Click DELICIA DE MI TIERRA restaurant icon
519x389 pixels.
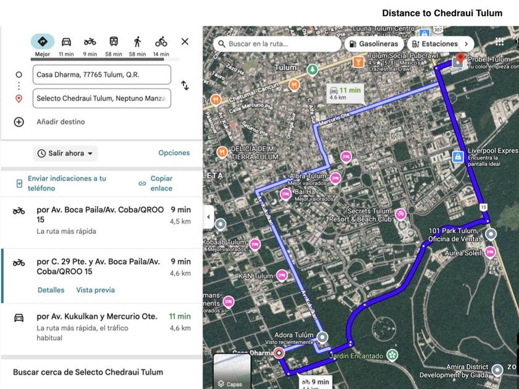[x=222, y=152]
